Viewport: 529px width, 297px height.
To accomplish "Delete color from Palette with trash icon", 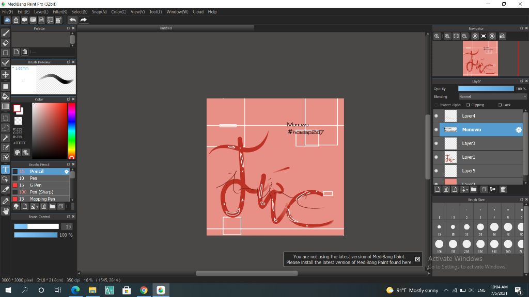I will click(25, 52).
